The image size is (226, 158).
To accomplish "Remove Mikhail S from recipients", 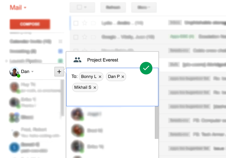I will coord(95,87).
